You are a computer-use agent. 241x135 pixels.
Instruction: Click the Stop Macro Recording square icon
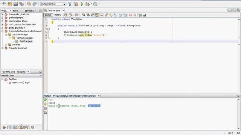[x=135, y=15]
